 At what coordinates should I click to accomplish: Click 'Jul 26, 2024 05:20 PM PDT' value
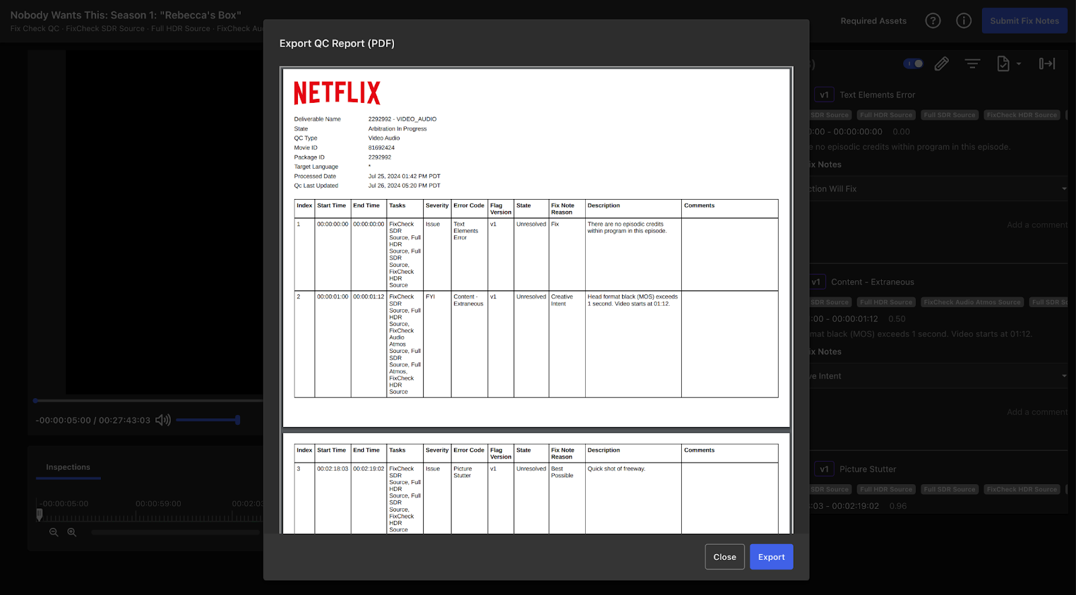point(404,186)
